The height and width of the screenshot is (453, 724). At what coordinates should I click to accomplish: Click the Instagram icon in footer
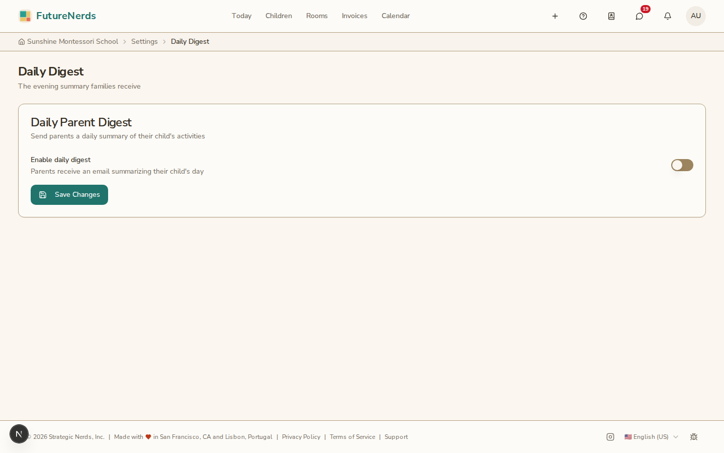tap(610, 437)
